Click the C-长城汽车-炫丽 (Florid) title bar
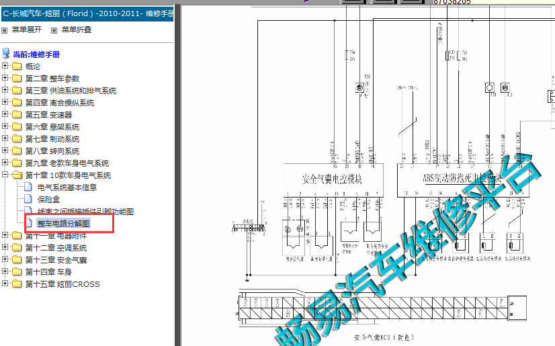 pos(87,14)
